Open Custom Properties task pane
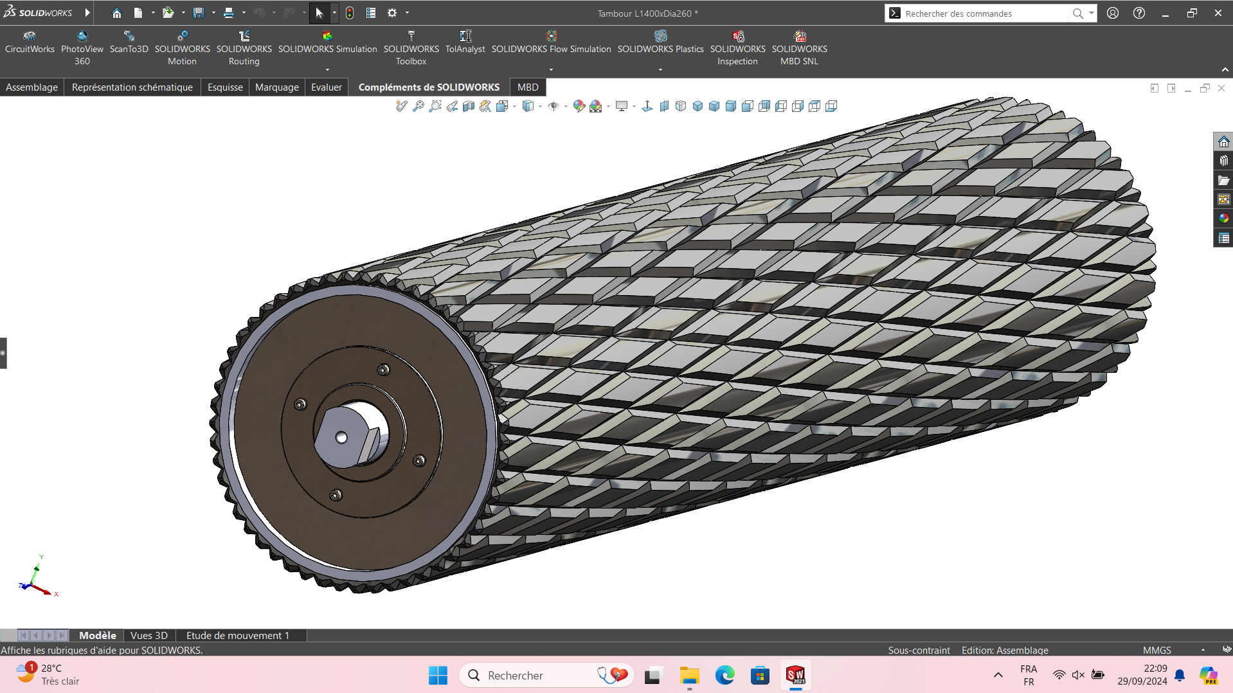The image size is (1233, 693). point(1223,238)
